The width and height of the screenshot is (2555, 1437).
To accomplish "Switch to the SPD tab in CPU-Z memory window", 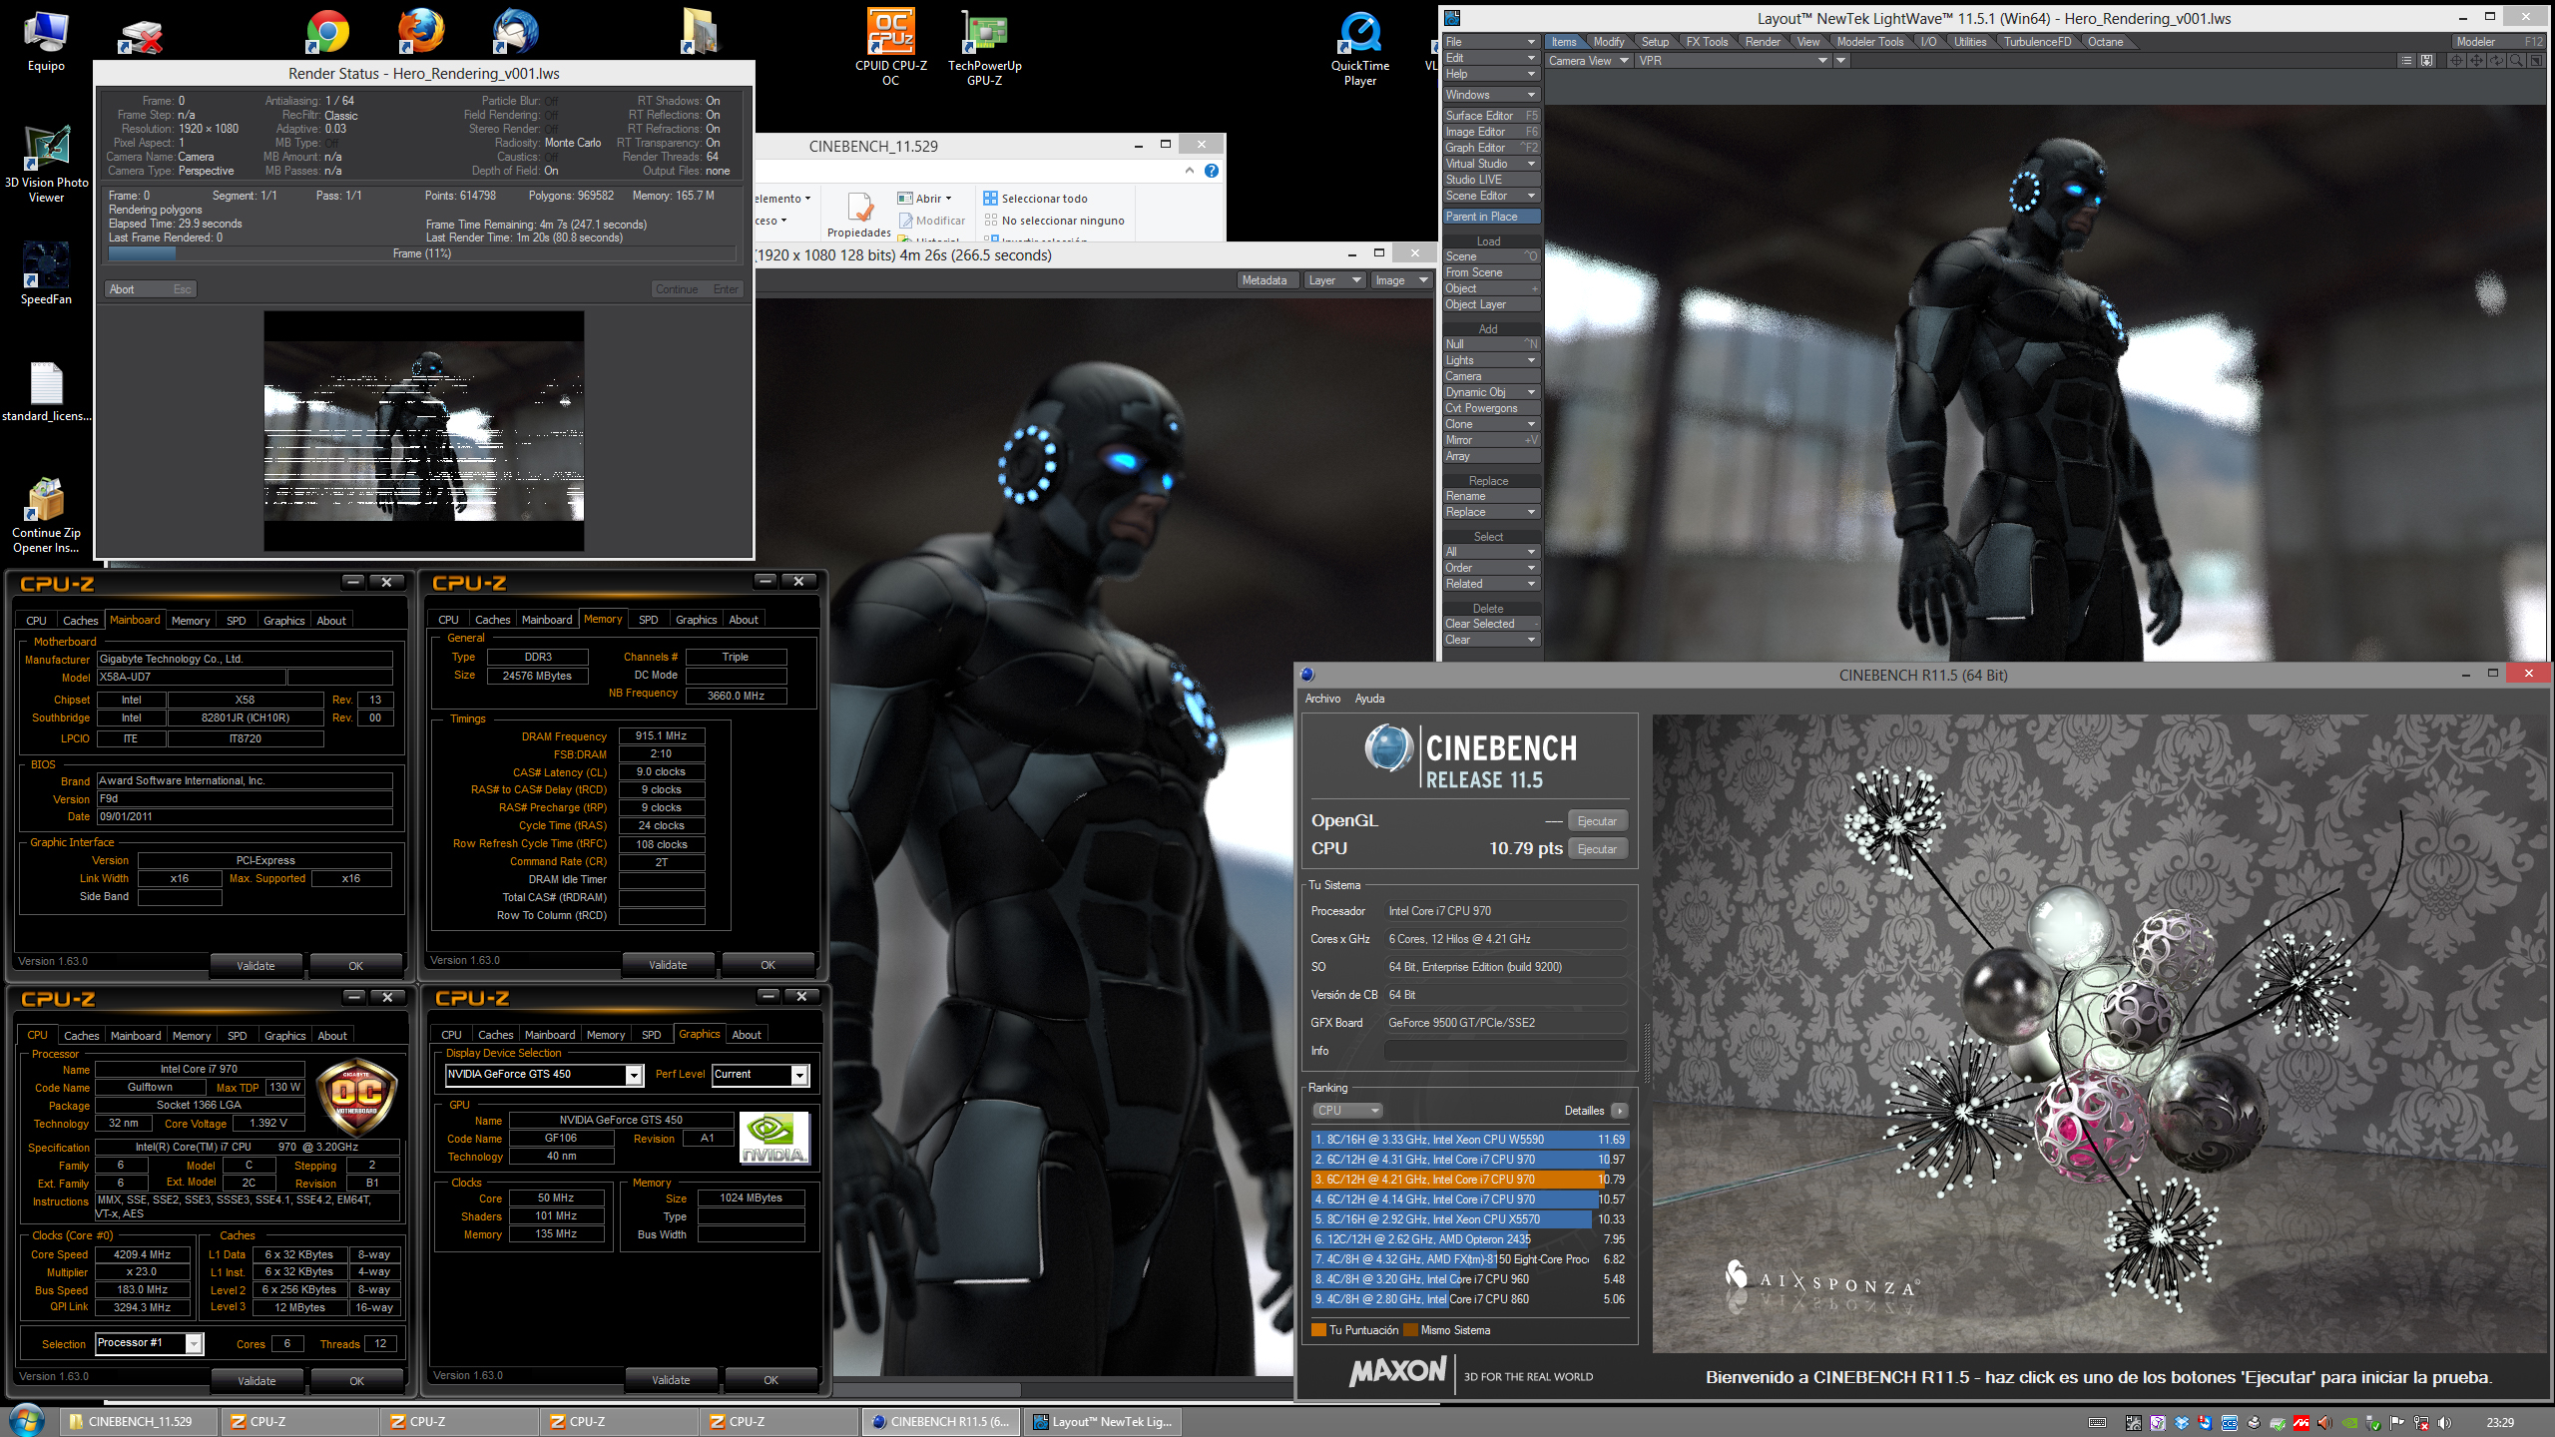I will [x=648, y=620].
